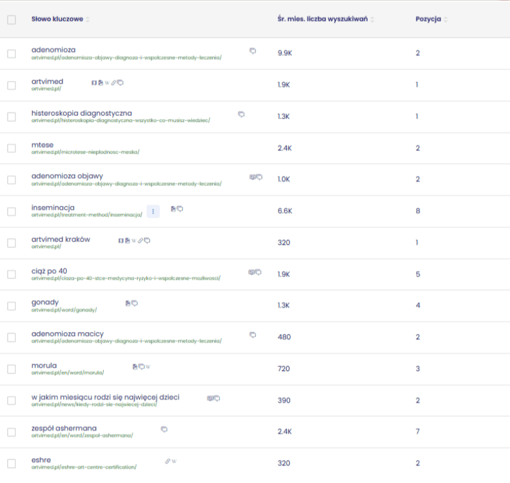Tick the select-all checkbox in table header
Viewport: 510px width, 483px height.
click(x=11, y=19)
